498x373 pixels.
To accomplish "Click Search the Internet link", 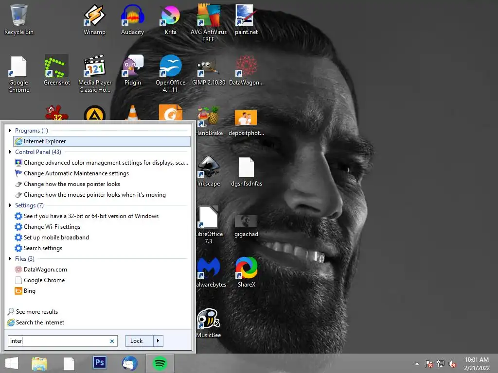I will [x=36, y=322].
